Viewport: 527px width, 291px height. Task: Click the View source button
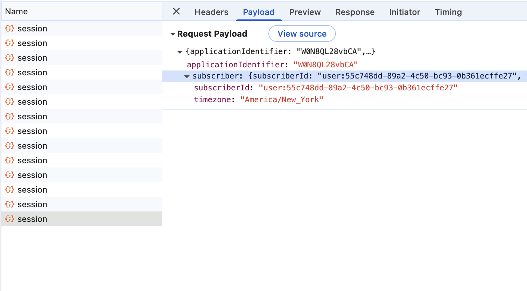(302, 34)
